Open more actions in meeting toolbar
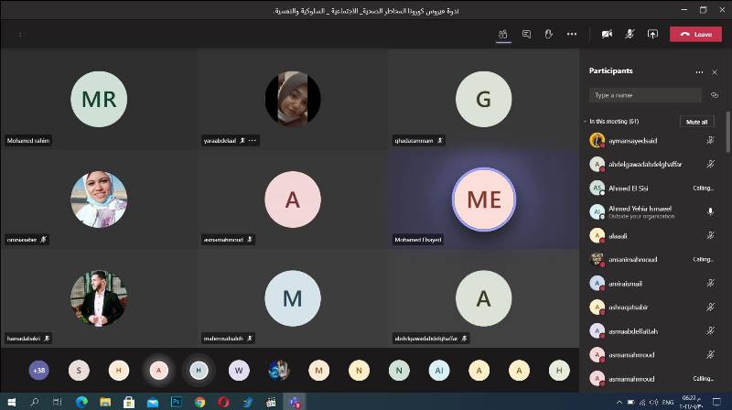Image resolution: width=732 pixels, height=410 pixels. tap(572, 34)
